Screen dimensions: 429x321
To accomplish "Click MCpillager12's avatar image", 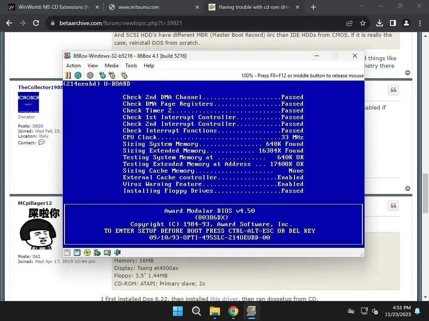I will [x=40, y=229].
